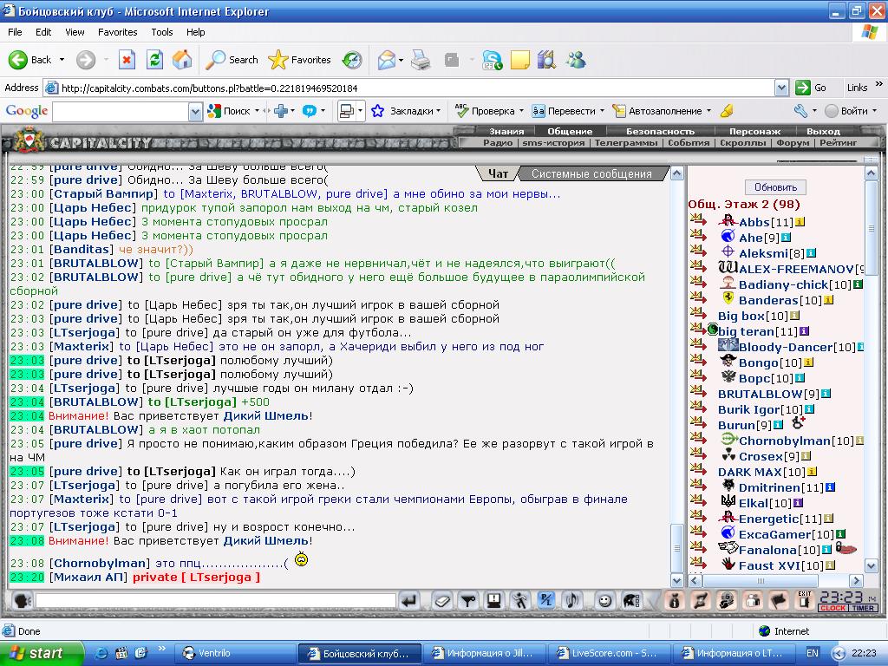Click the running figure icon in chat bar
The width and height of the screenshot is (888, 666).
point(519,600)
